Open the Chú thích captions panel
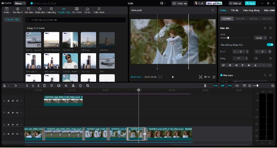 click(77, 10)
